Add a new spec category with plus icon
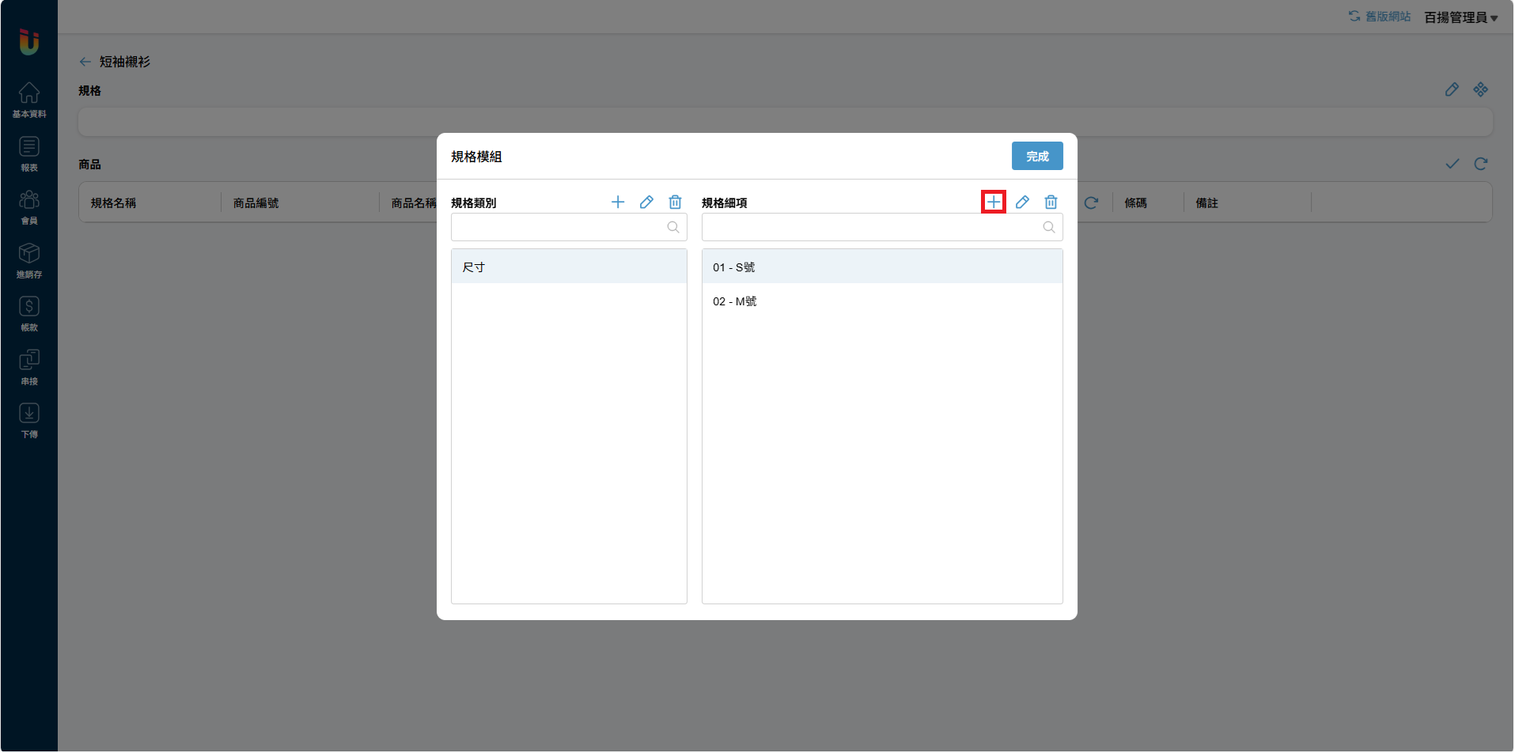The image size is (1515, 753). [x=618, y=202]
